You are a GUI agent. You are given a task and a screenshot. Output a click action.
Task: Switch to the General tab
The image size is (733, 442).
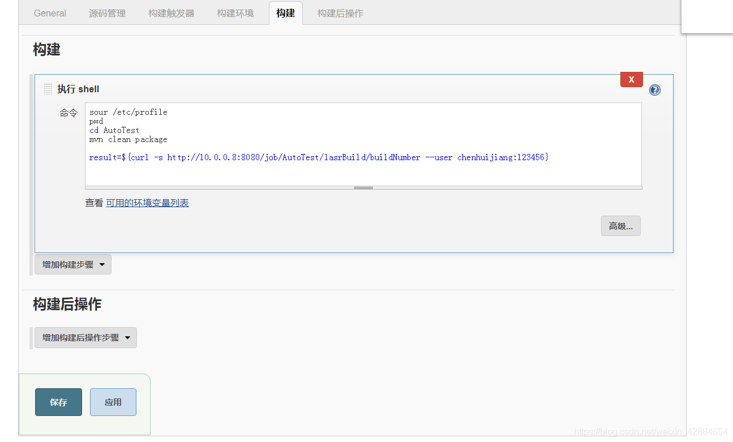point(50,13)
